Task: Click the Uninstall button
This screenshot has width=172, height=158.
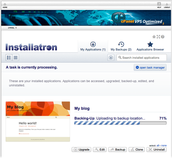Action: (x=157, y=150)
